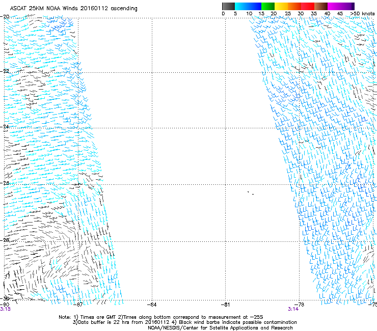Click the -24 latitude label
Viewport: 377px width, 331px height.
click(x=5, y=126)
